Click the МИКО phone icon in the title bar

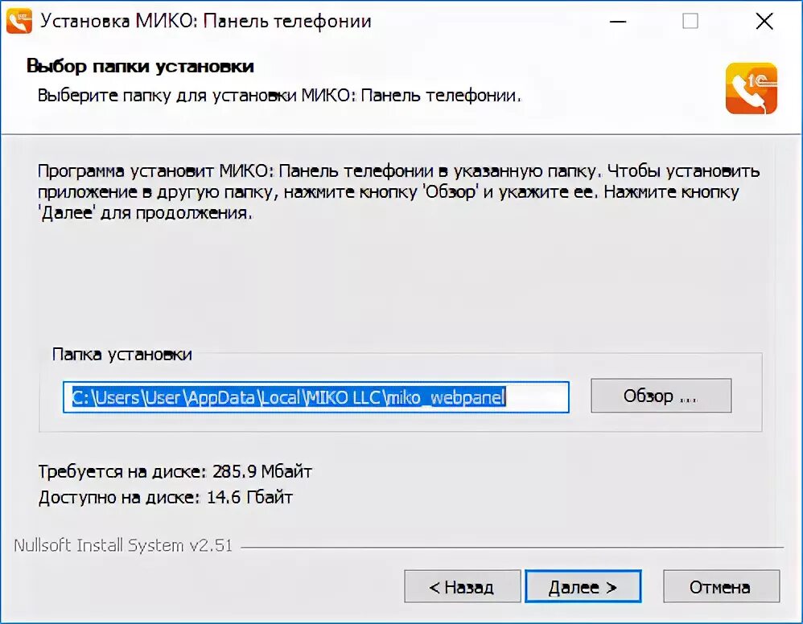point(19,21)
